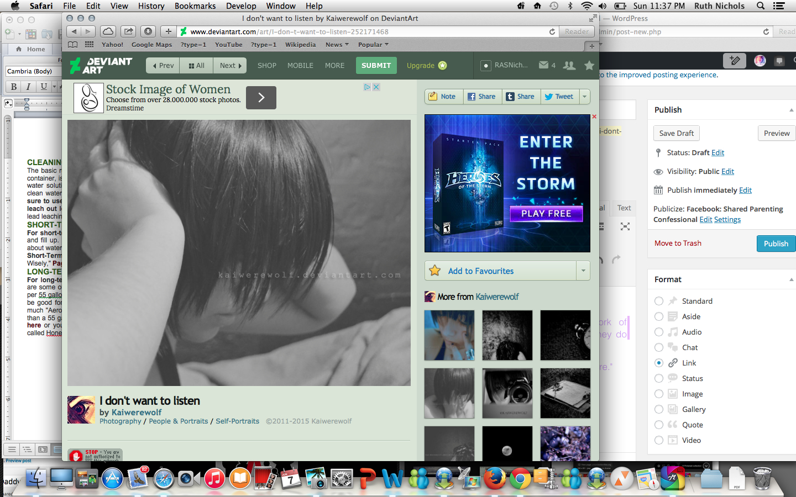Viewport: 796px width, 497px height.
Task: Open the News bookmarks folder dropdown
Action: (x=337, y=45)
